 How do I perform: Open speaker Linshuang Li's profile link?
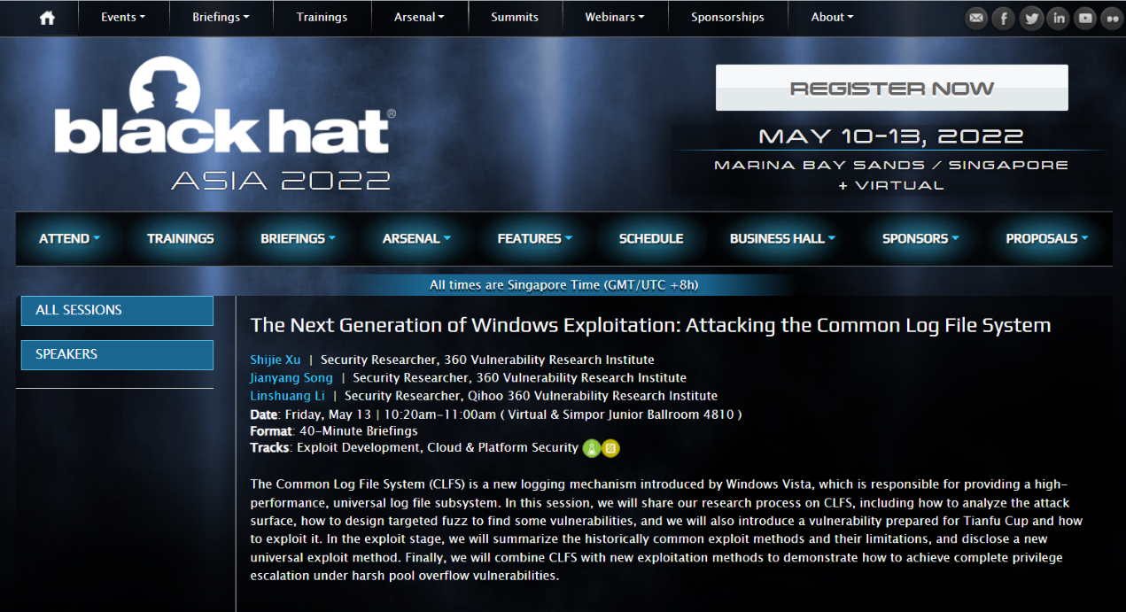click(288, 396)
